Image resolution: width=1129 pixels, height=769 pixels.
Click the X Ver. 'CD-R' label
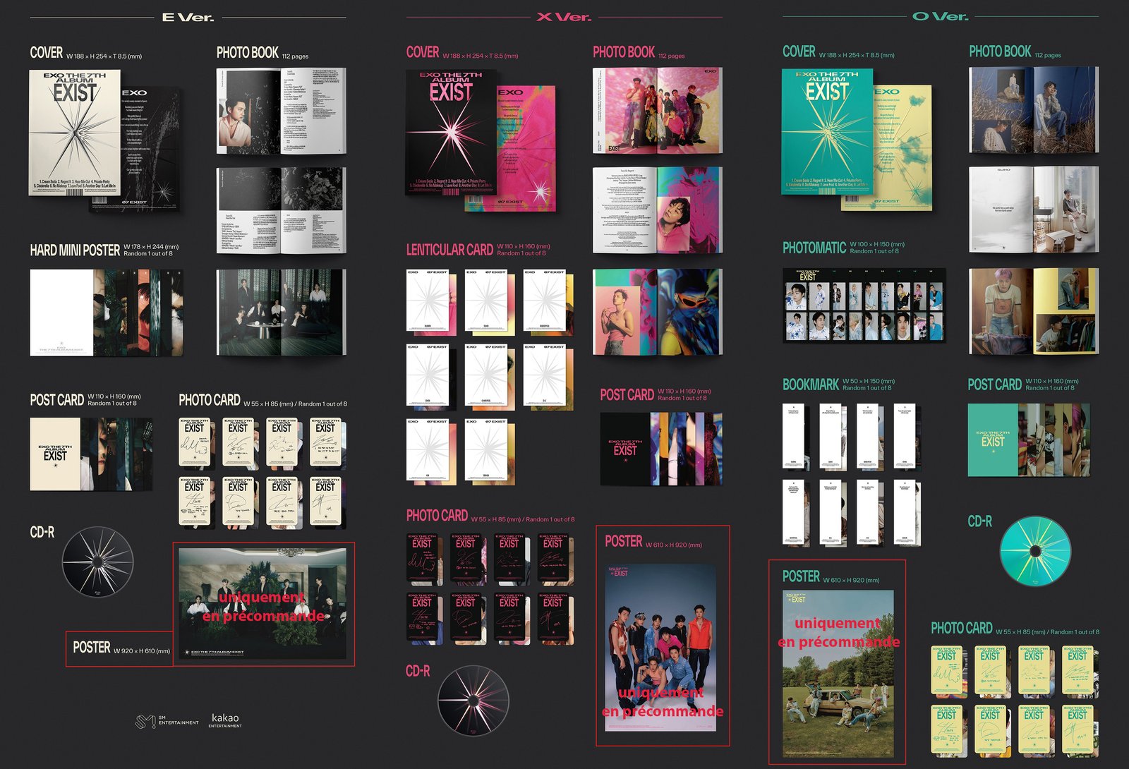coord(418,671)
